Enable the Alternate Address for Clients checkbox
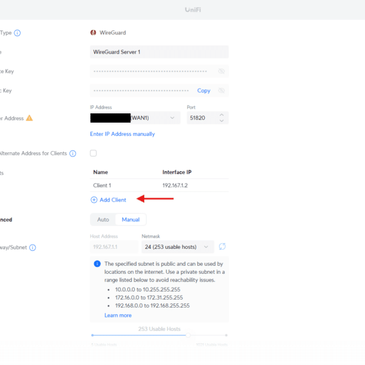The width and height of the screenshot is (365, 365). (94, 153)
